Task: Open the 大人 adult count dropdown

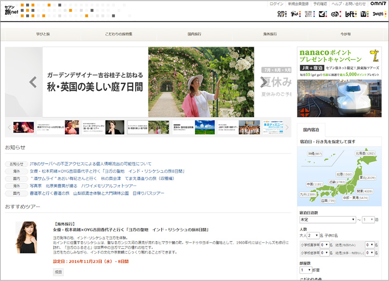Action: coord(313,235)
